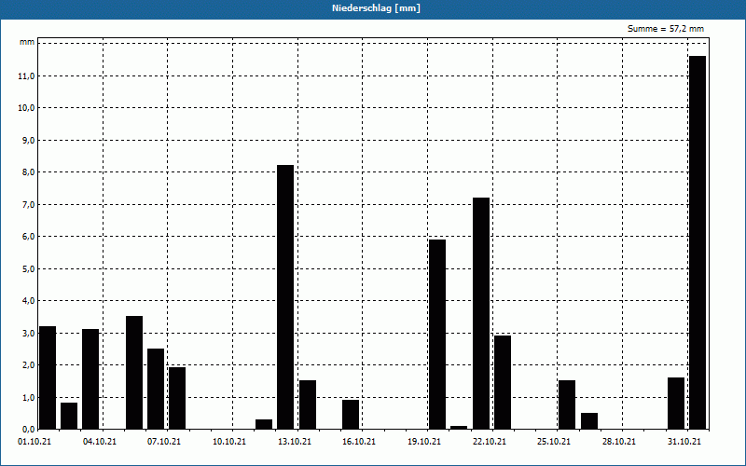
Task: Click the 5,0 y-axis value
Action: 28,268
